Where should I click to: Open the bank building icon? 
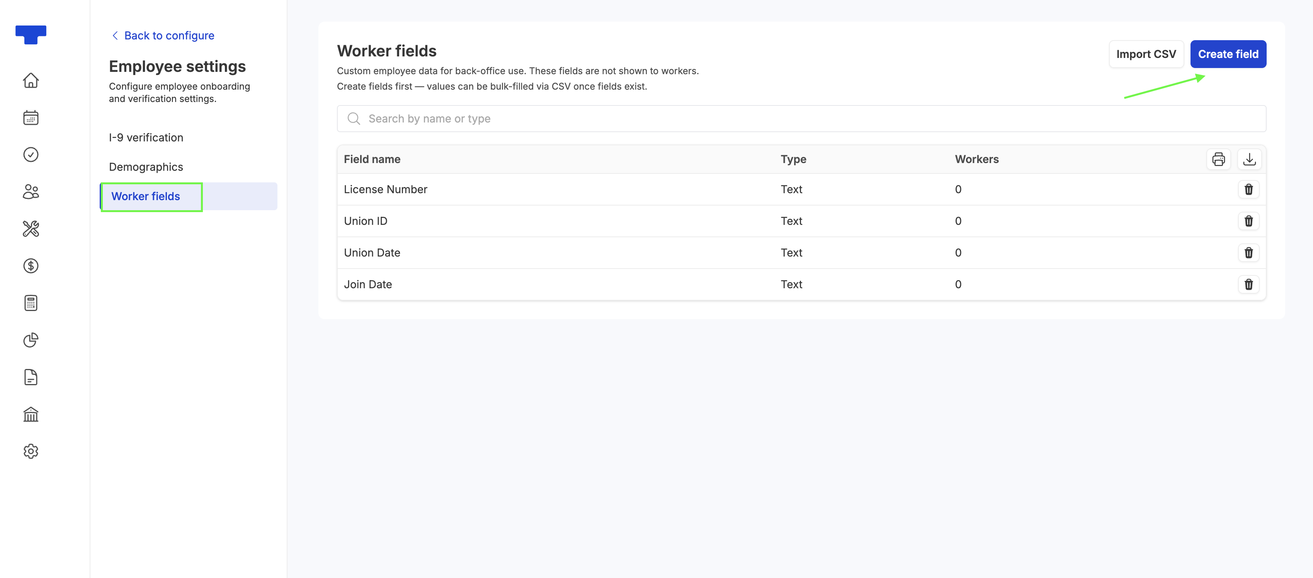coord(31,414)
